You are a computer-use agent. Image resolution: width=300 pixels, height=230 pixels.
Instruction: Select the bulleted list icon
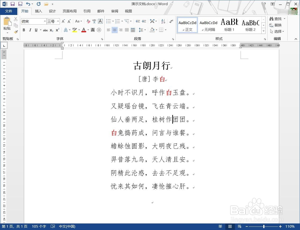(109, 21)
